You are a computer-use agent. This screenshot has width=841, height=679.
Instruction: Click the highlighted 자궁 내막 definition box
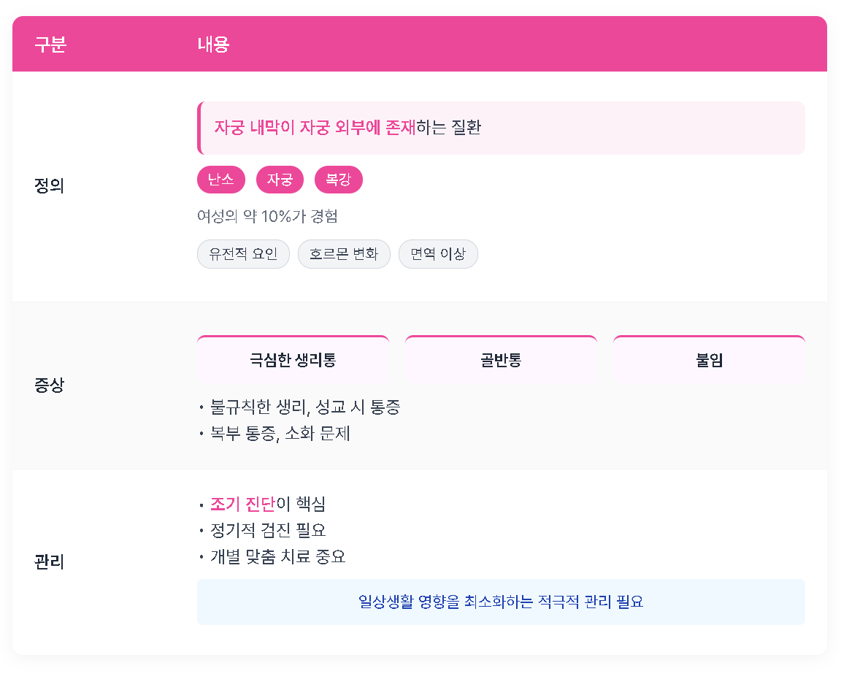pos(501,128)
